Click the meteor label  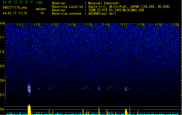(x=41, y=9)
